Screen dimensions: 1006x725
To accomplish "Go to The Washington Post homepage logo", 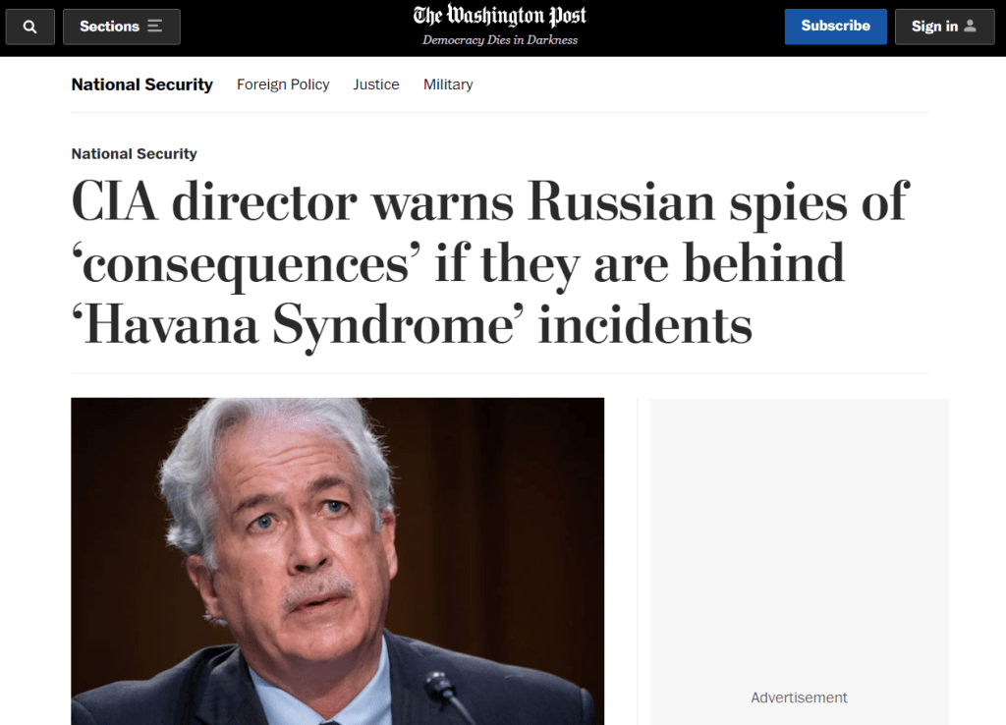I will tap(500, 16).
